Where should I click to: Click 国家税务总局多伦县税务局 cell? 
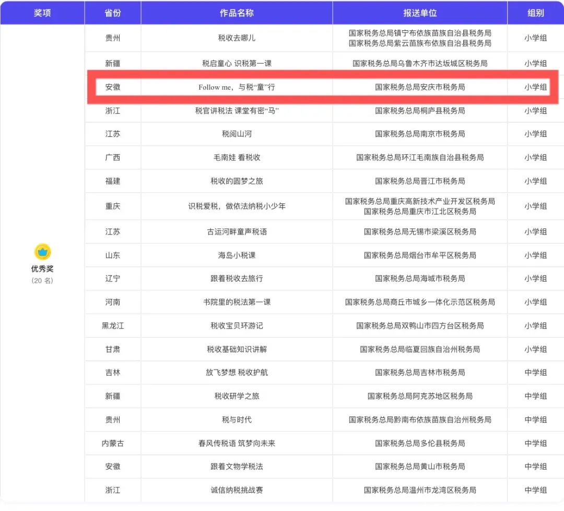click(420, 444)
